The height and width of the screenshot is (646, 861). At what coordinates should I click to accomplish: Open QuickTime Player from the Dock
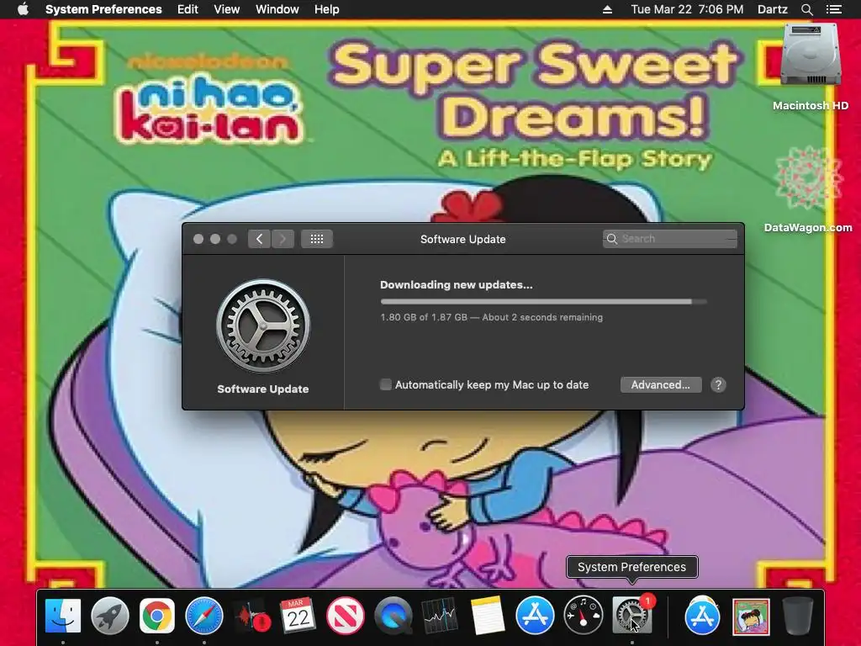tap(394, 616)
